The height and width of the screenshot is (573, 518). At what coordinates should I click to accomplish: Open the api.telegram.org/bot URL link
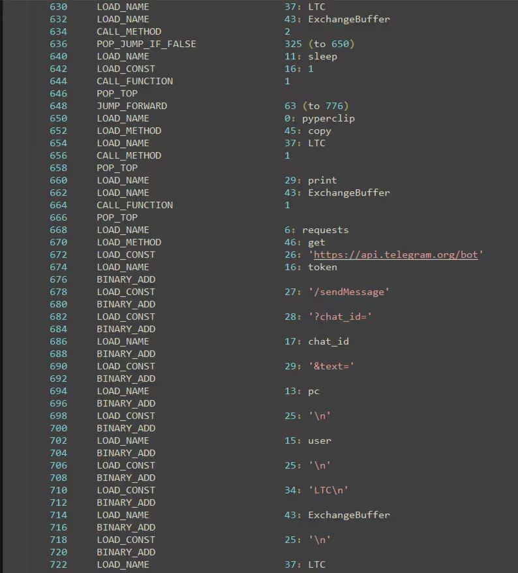click(395, 255)
